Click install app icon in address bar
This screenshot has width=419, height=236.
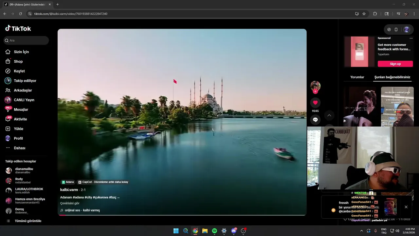tap(357, 14)
